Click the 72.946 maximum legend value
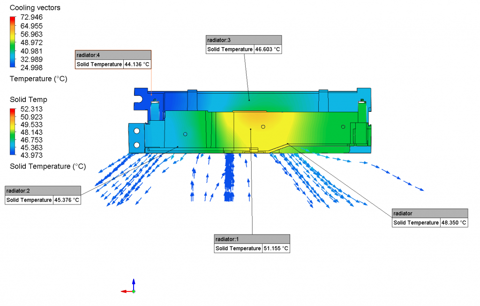480x306 pixels. coord(31,18)
